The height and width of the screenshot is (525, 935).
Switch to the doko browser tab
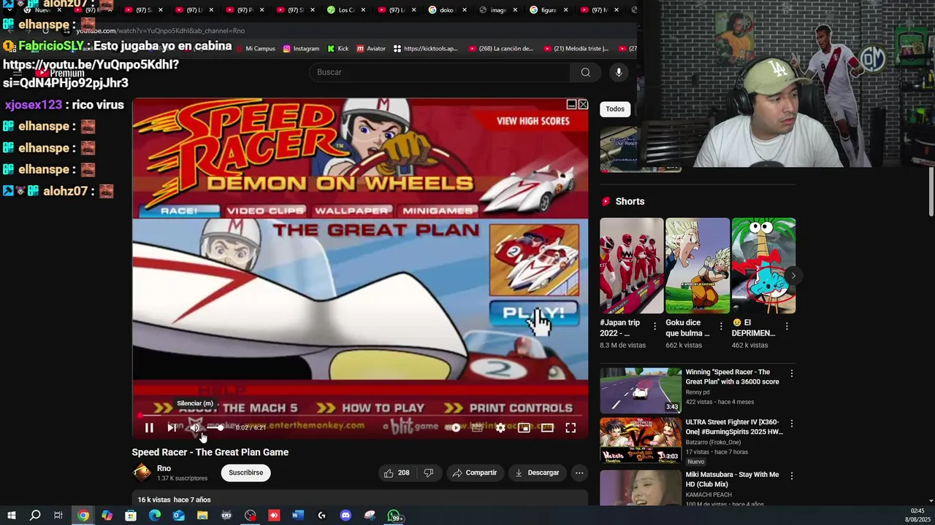tap(446, 10)
